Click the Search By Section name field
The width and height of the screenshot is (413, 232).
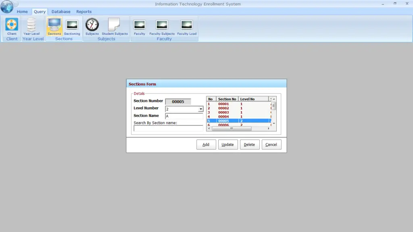tap(168, 128)
